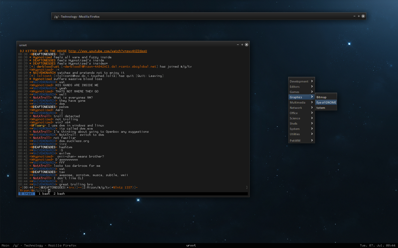
Task: Select Bitmap in the Graphics submenu
Action: [322, 97]
